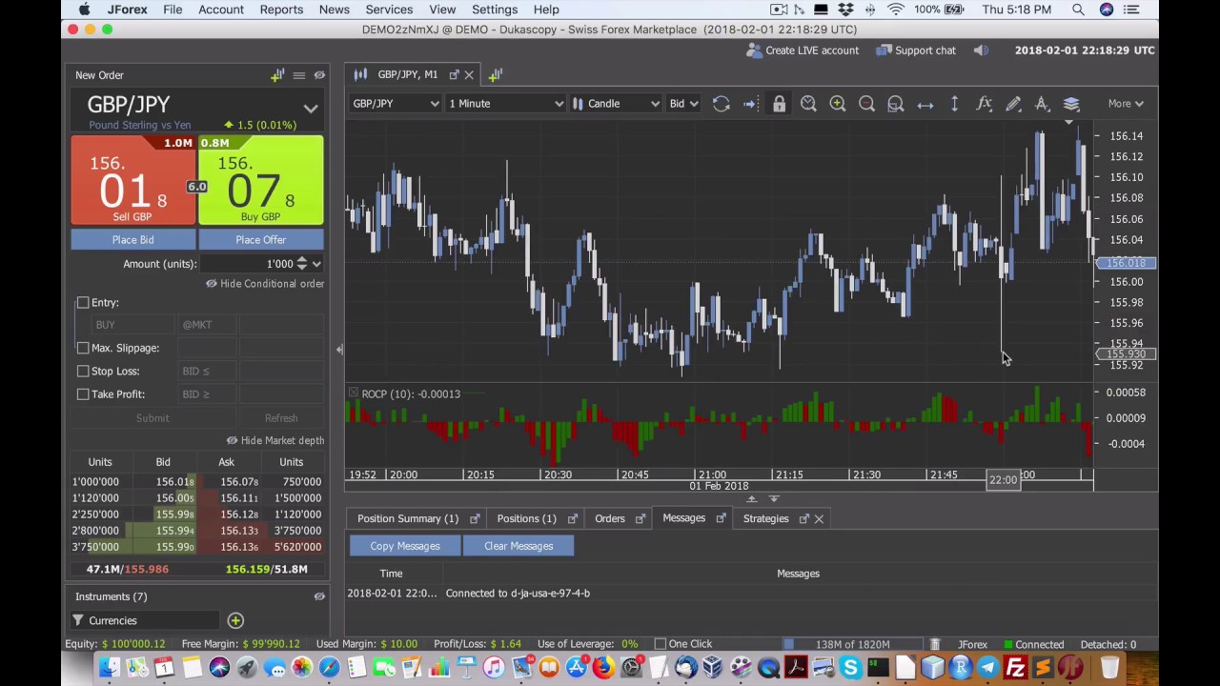Screen dimensions: 1220x686
Task: Click the Place Offer button
Action: 261,240
